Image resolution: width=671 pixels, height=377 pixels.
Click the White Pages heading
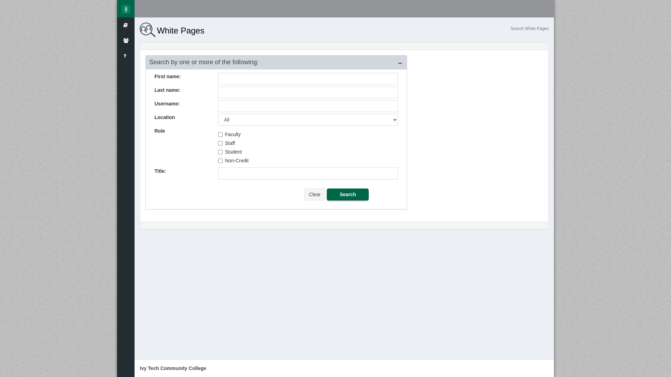pos(181,31)
